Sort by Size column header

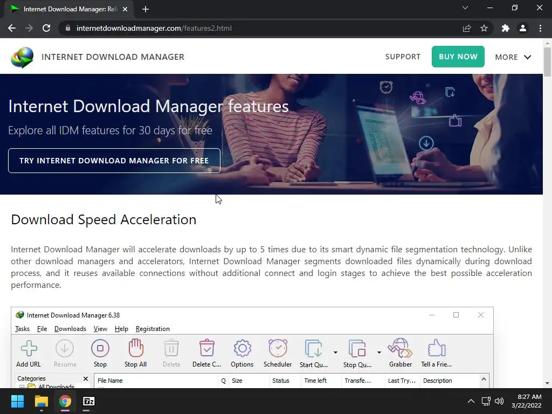pos(249,381)
